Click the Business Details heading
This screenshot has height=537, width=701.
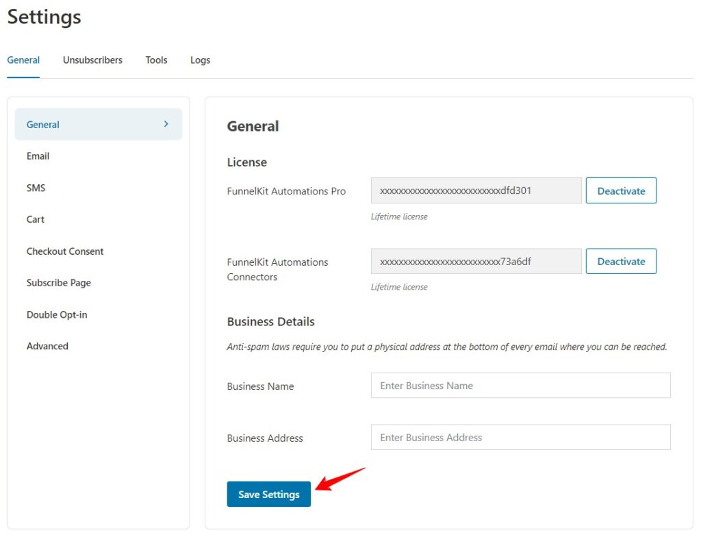271,322
